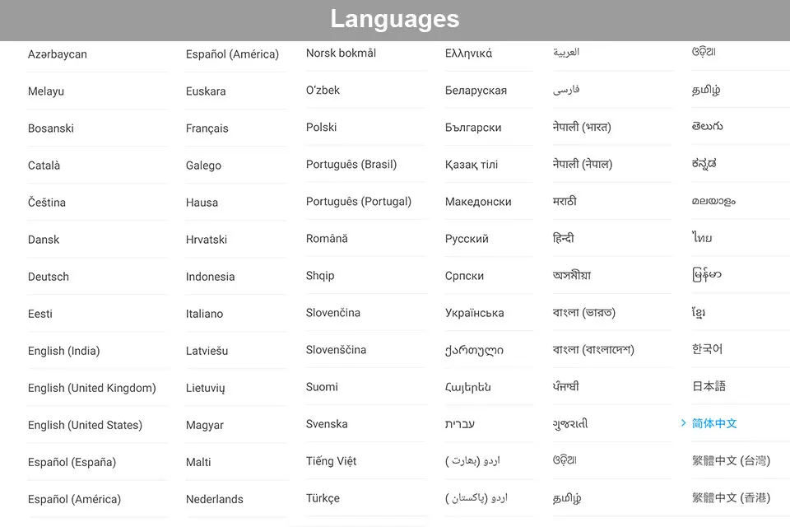
Task: Choose English (United Kingdom)
Action: [91, 388]
